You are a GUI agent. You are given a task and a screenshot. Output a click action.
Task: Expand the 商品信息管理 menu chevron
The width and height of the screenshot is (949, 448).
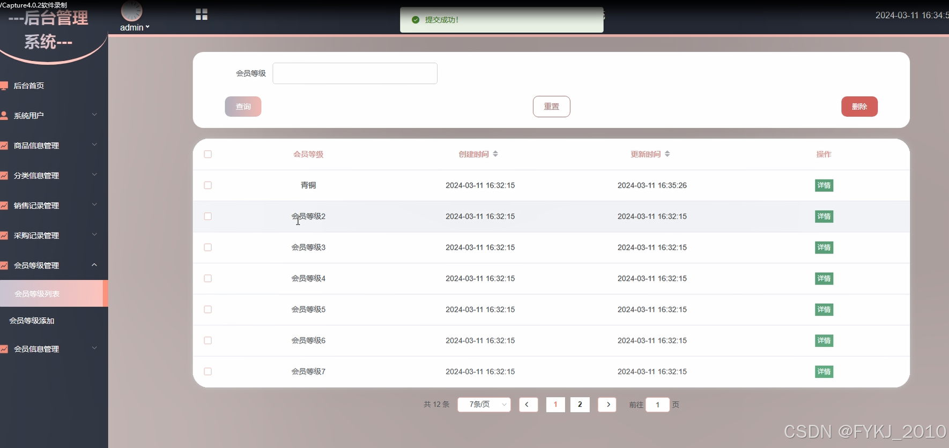tap(94, 145)
